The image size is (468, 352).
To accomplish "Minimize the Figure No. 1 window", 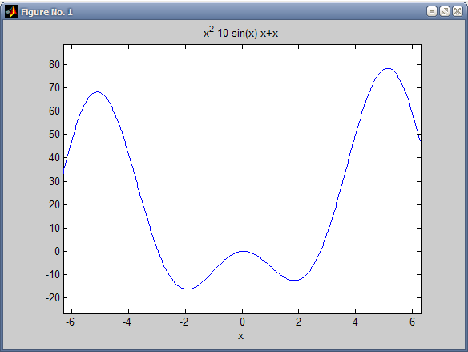I will 432,11.
